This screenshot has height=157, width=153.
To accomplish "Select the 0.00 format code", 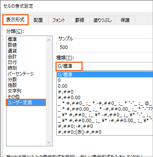I will coord(62,86).
